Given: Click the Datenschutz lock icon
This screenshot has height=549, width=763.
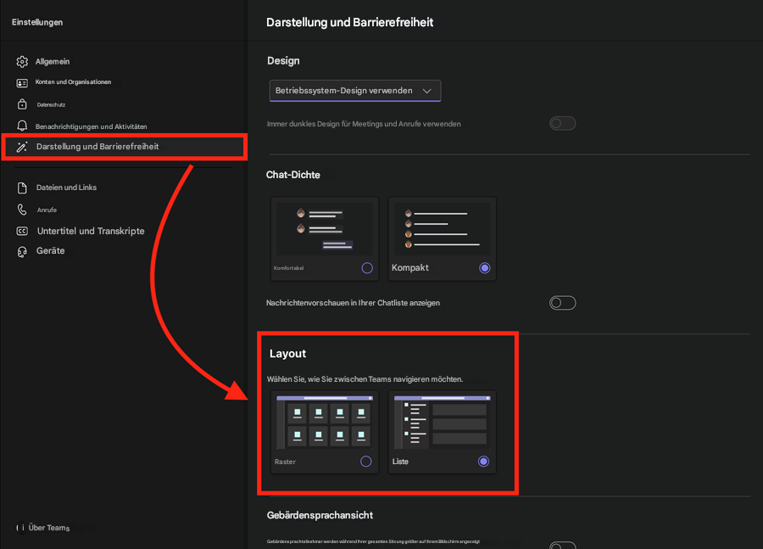Looking at the screenshot, I should click(22, 104).
